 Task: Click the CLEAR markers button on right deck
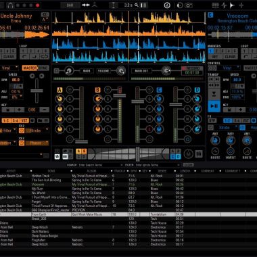230,57
